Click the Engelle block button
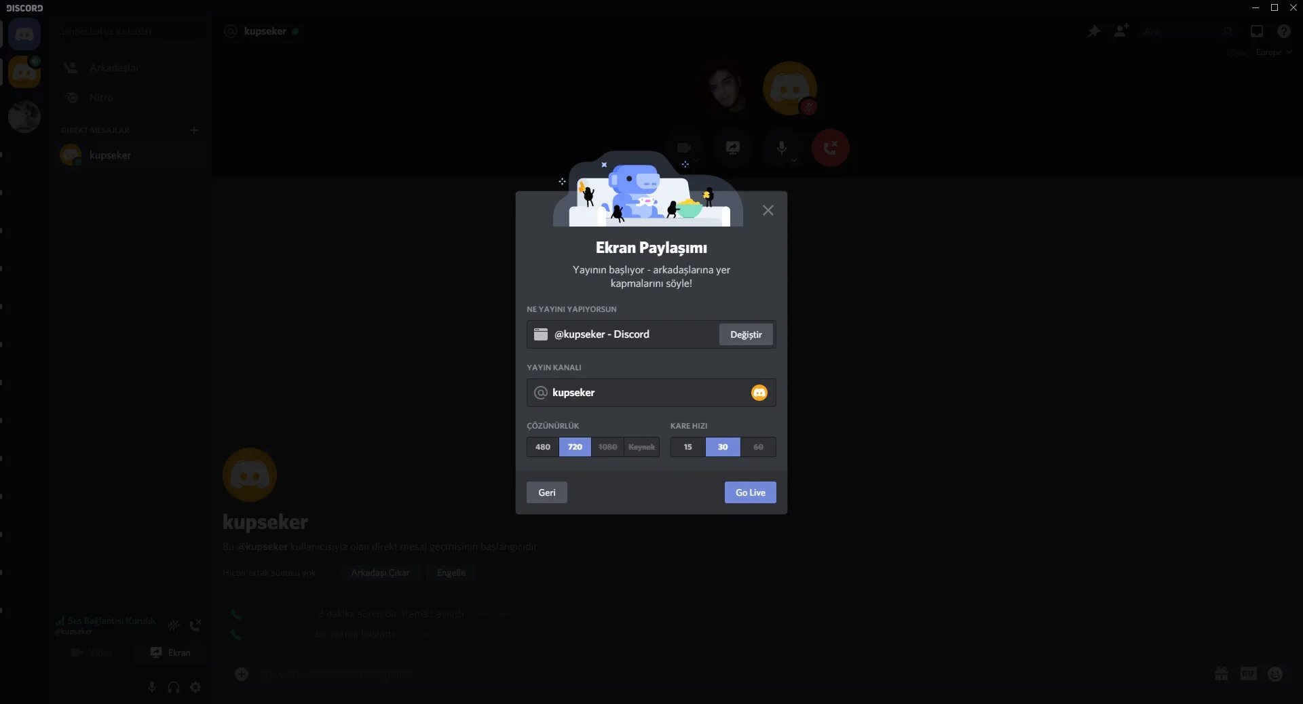This screenshot has width=1303, height=704. tap(451, 573)
